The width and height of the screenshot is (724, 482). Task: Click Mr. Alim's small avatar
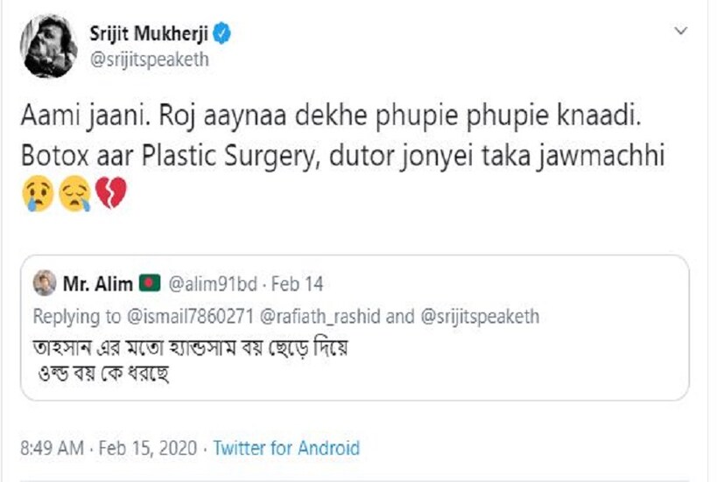tap(44, 283)
